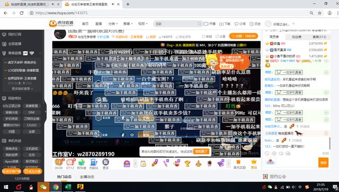
Task: Collapse the 赛事直播 sidebar section
Action: [x=40, y=53]
